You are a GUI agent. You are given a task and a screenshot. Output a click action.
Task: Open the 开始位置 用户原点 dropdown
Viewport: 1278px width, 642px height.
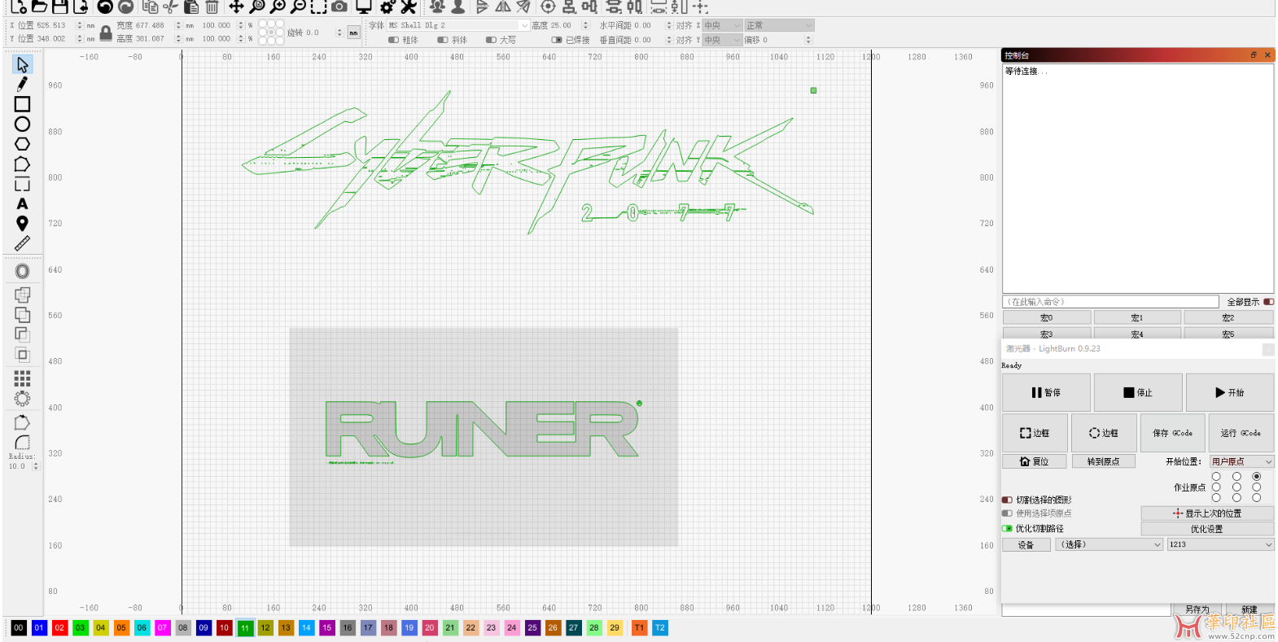point(1241,461)
